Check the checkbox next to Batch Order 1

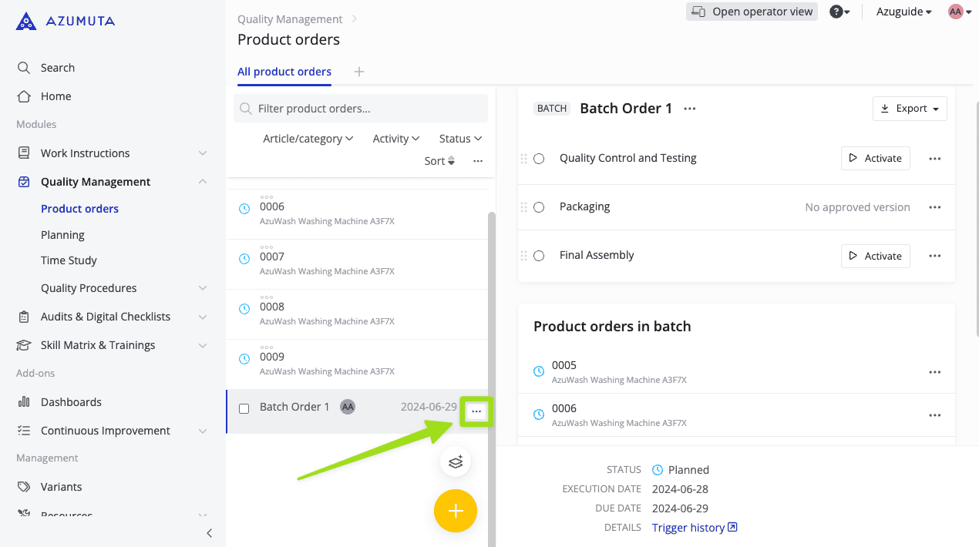pyautogui.click(x=244, y=409)
